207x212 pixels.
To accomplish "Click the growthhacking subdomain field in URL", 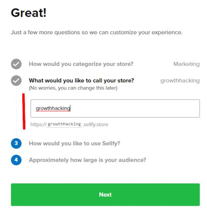I will tap(64, 124).
